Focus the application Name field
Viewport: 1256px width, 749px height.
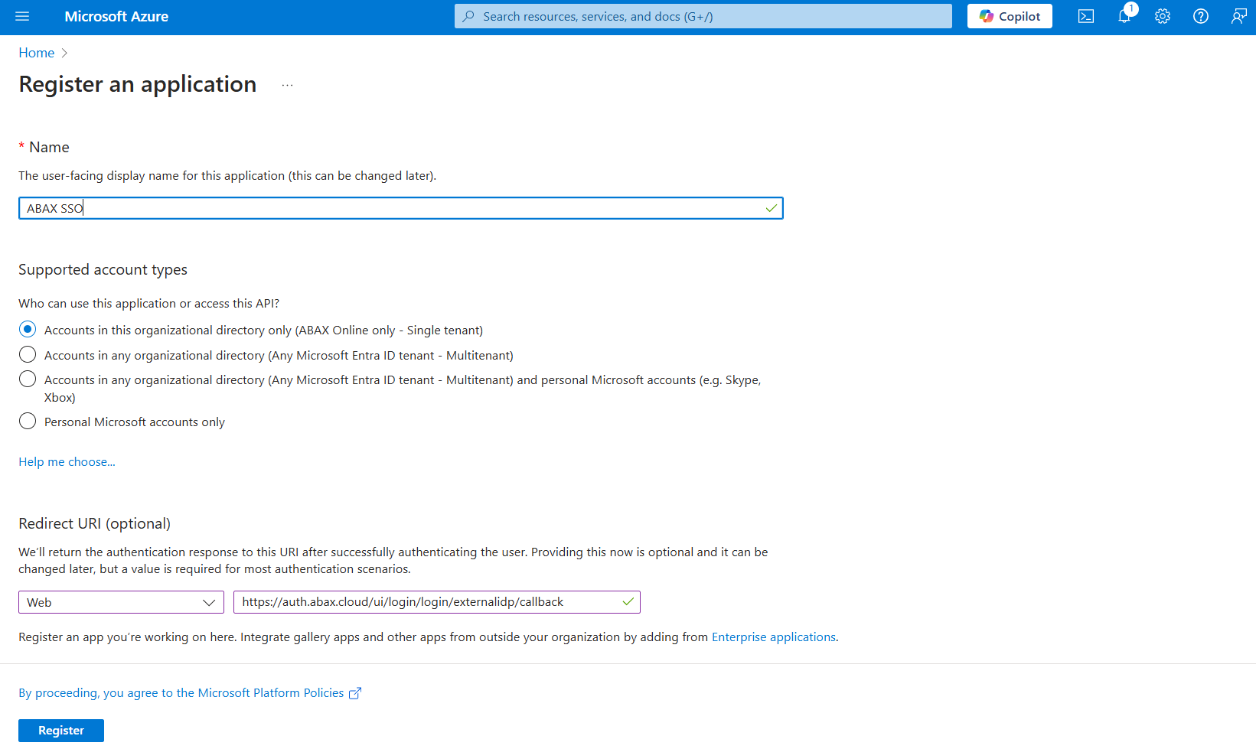[x=400, y=208]
